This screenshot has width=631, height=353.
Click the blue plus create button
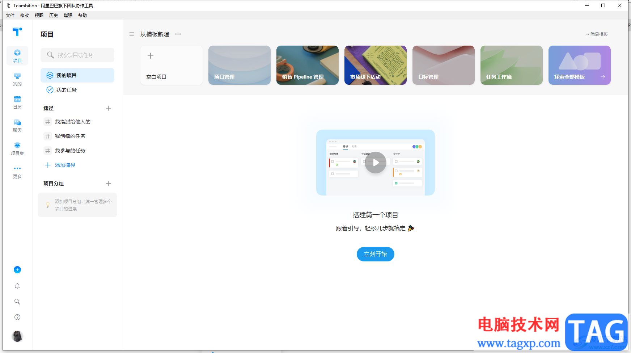[17, 270]
